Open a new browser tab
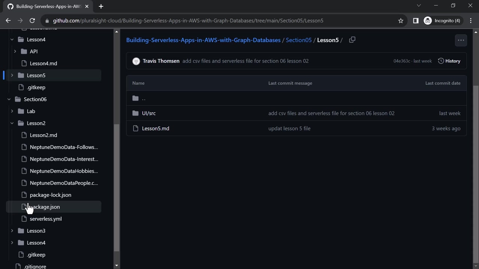Image resolution: width=479 pixels, height=269 pixels. [101, 6]
